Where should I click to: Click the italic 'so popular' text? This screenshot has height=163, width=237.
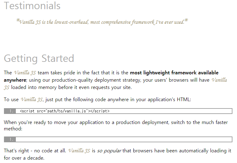[x=109, y=151]
